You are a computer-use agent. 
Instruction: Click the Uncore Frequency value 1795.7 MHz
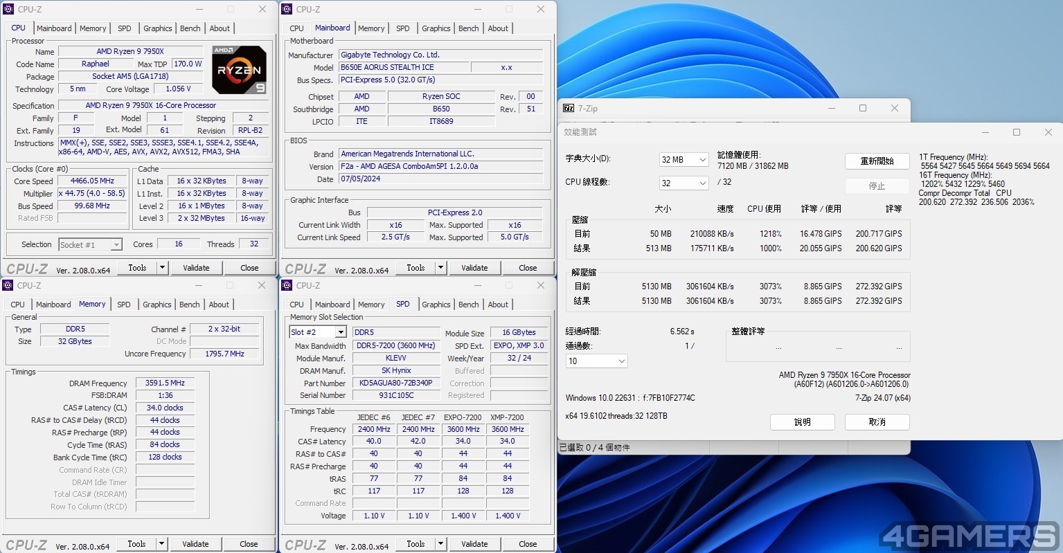pos(225,354)
